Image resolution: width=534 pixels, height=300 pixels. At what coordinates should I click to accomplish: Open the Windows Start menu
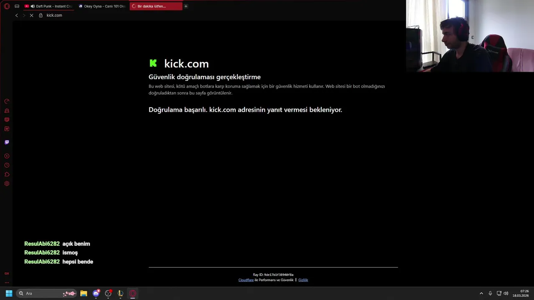(9, 293)
